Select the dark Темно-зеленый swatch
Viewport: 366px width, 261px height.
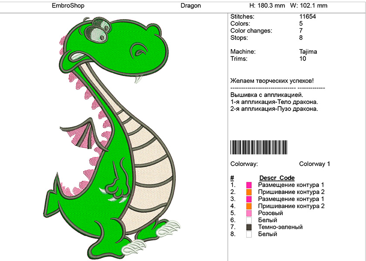[x=249, y=227]
